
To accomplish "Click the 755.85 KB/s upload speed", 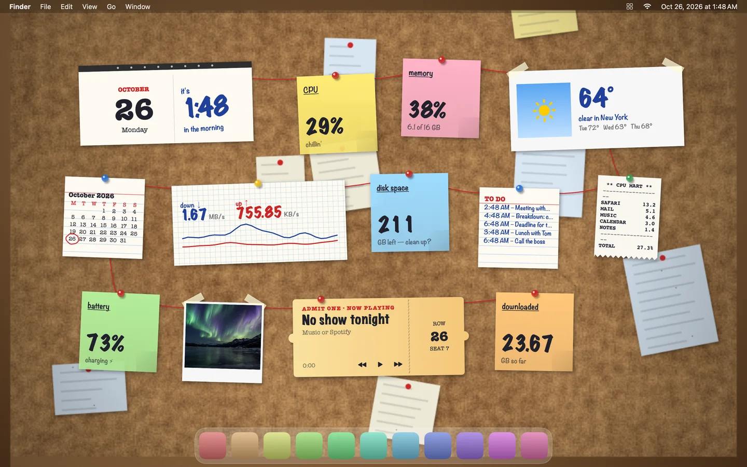I will [267, 212].
